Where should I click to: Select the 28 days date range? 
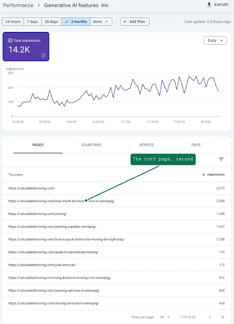pyautogui.click(x=51, y=22)
